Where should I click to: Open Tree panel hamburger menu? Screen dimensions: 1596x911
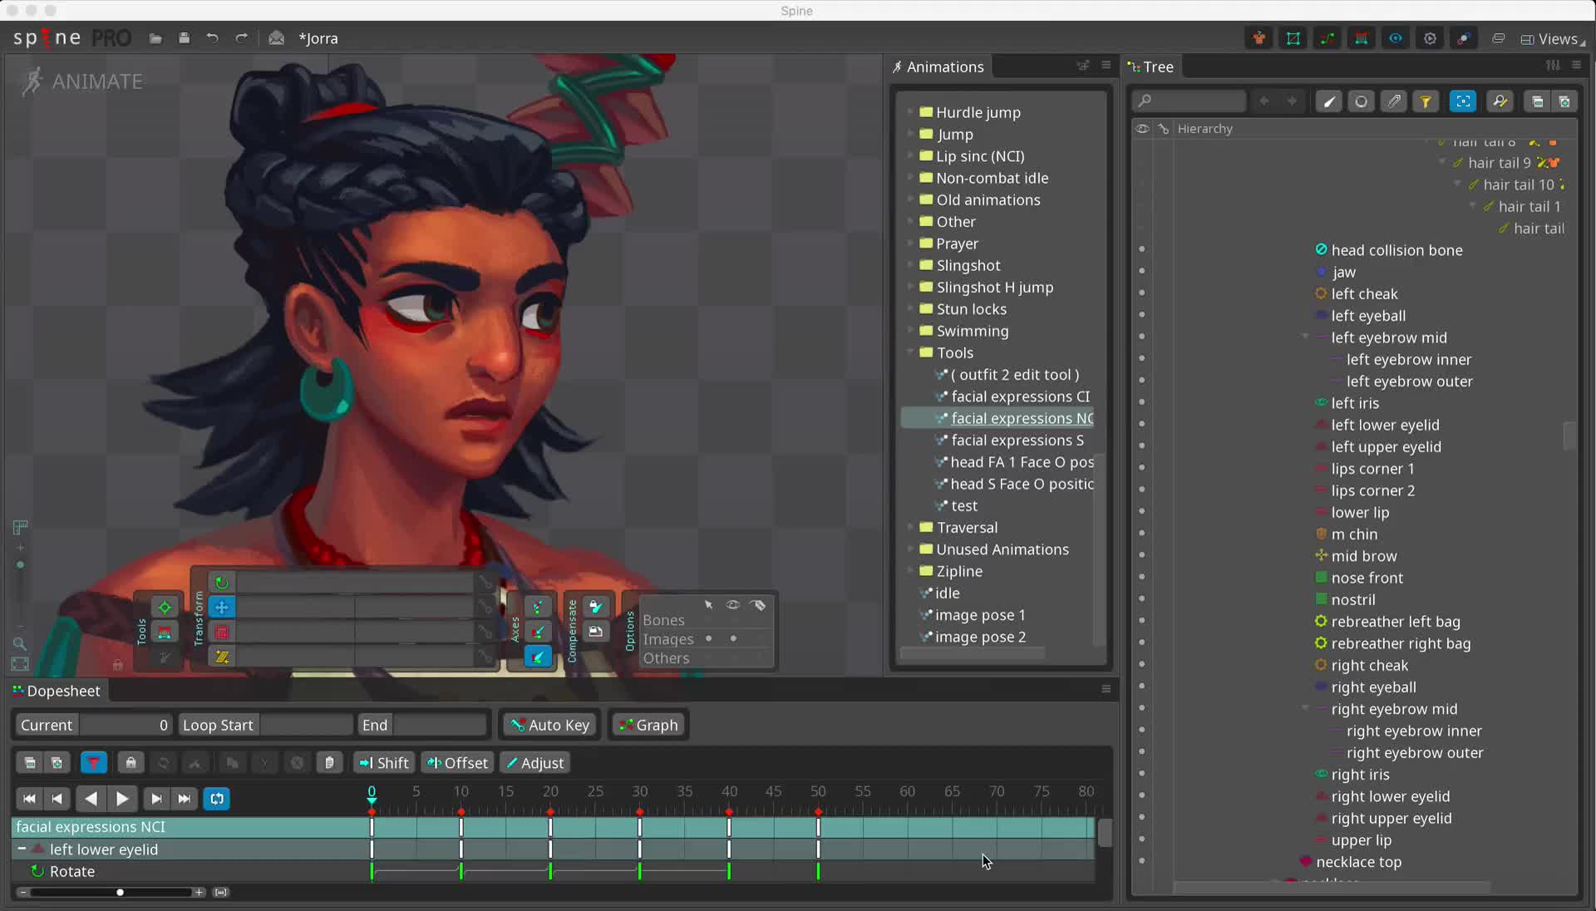pos(1576,65)
